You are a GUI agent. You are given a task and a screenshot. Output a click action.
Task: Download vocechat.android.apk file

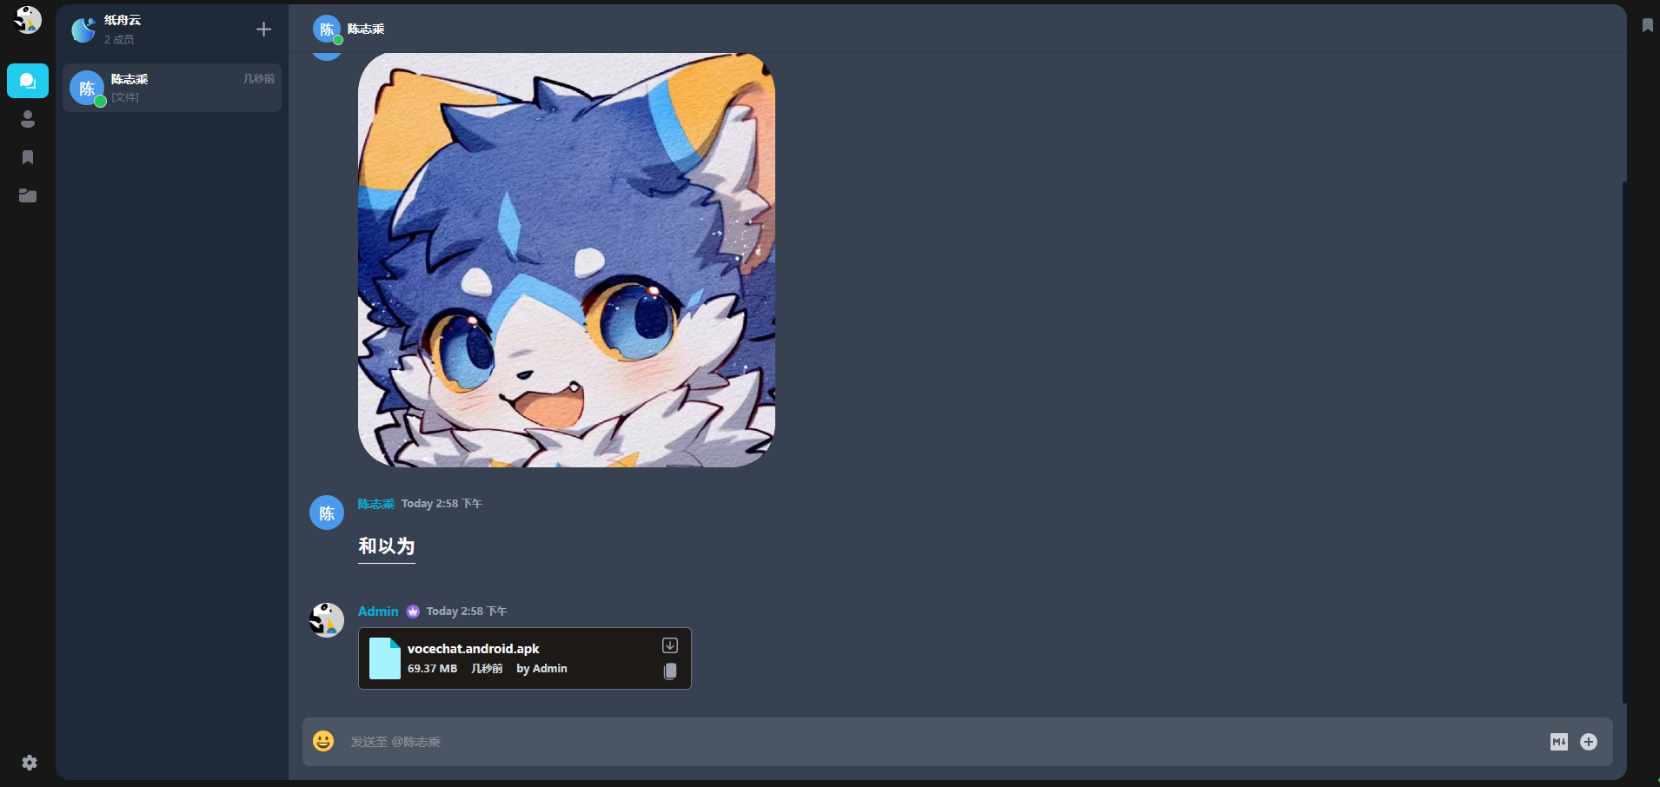(x=670, y=645)
